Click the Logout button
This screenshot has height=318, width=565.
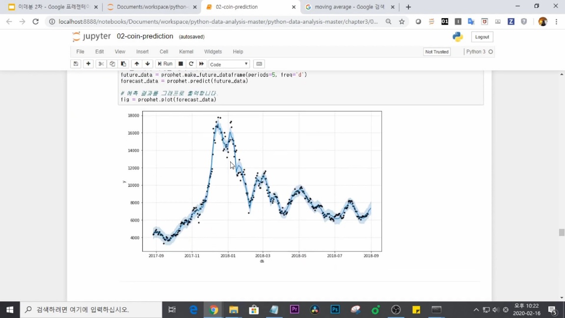coord(482,37)
